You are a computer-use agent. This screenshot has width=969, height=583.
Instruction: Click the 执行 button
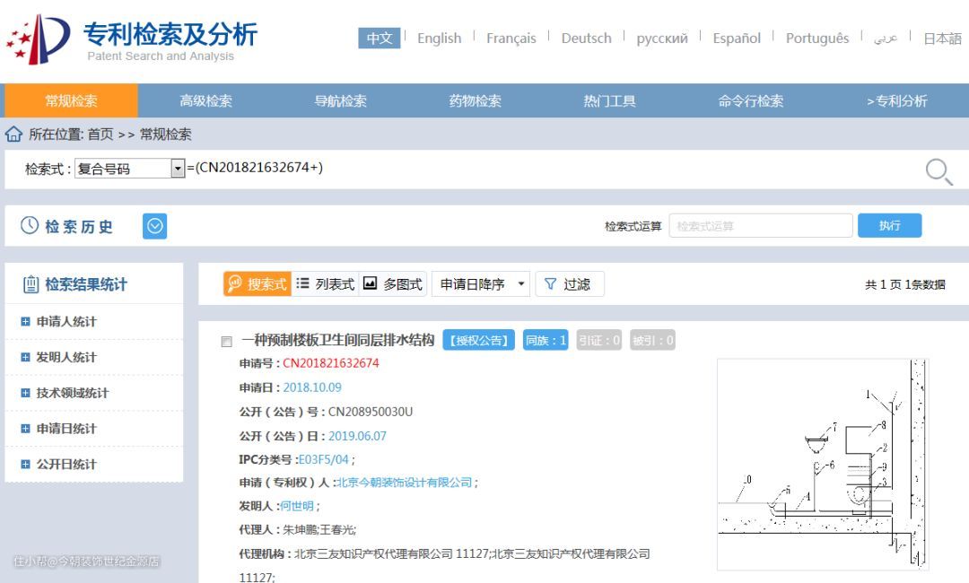pos(889,226)
